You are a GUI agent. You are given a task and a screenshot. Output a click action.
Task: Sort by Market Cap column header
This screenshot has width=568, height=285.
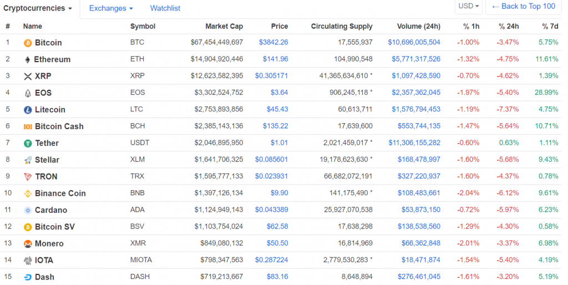(224, 26)
